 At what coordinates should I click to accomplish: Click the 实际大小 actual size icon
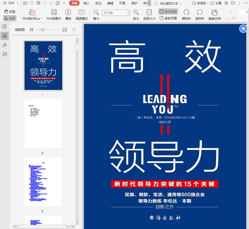click(149, 12)
